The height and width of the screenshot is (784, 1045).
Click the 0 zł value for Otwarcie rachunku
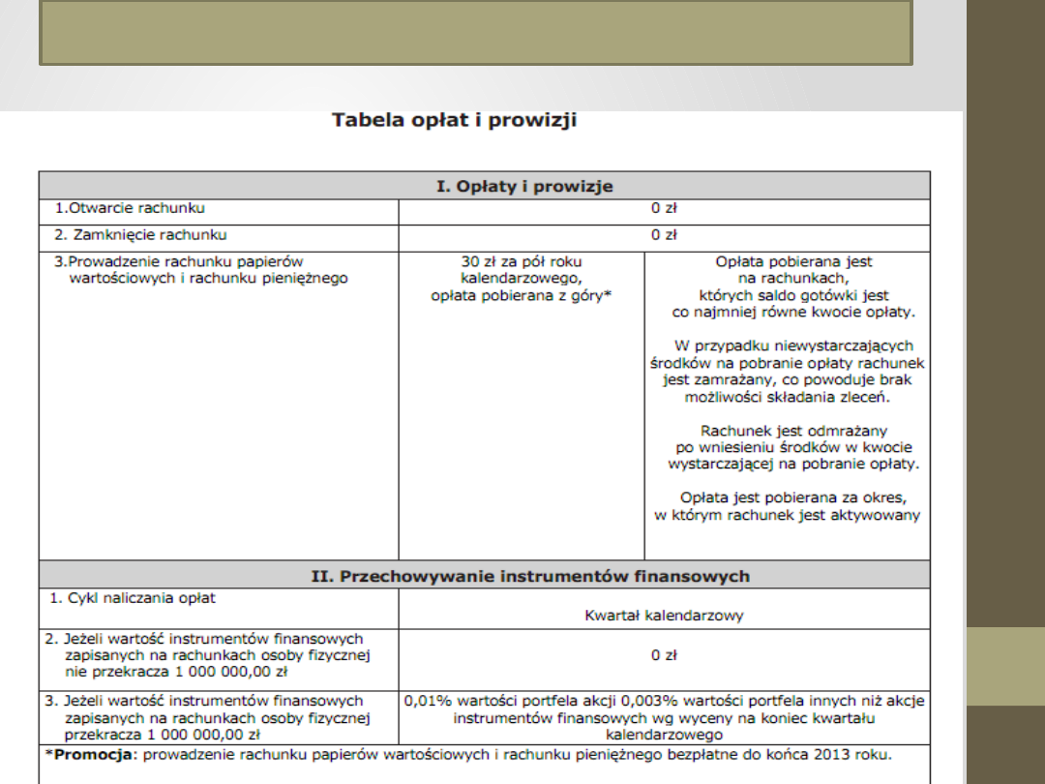click(x=663, y=208)
